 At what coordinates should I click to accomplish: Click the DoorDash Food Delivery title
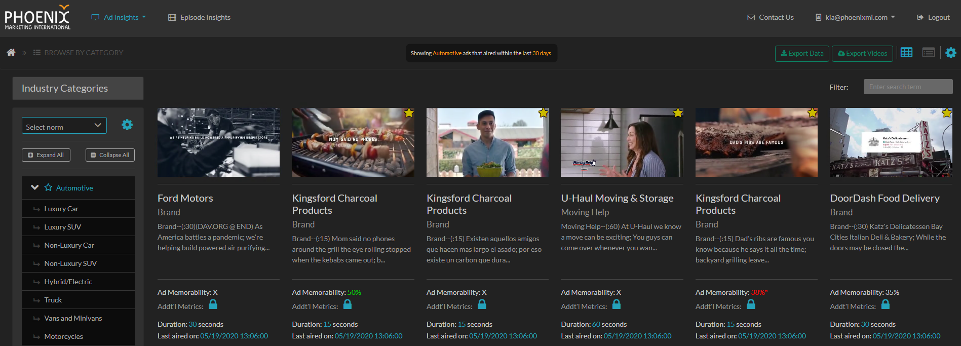click(885, 198)
